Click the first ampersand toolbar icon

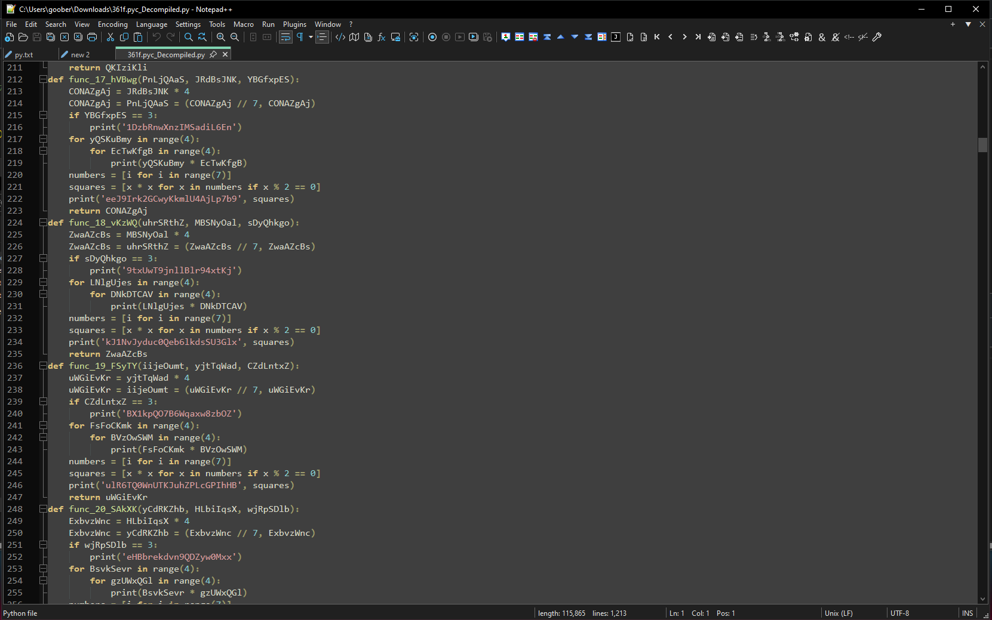point(822,37)
